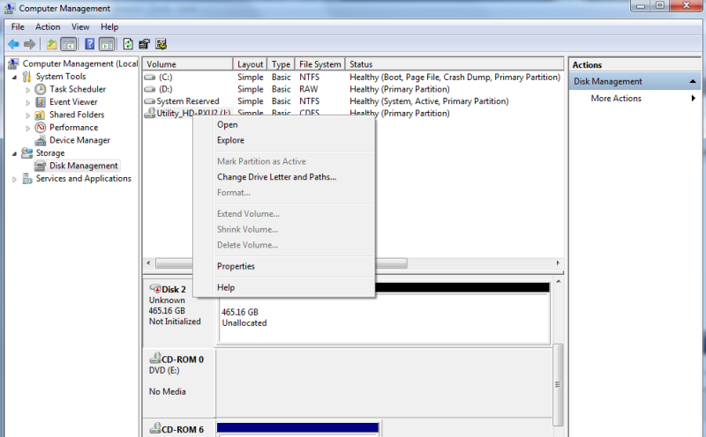Click the Services and Applications icon
The image size is (706, 437).
coord(27,179)
